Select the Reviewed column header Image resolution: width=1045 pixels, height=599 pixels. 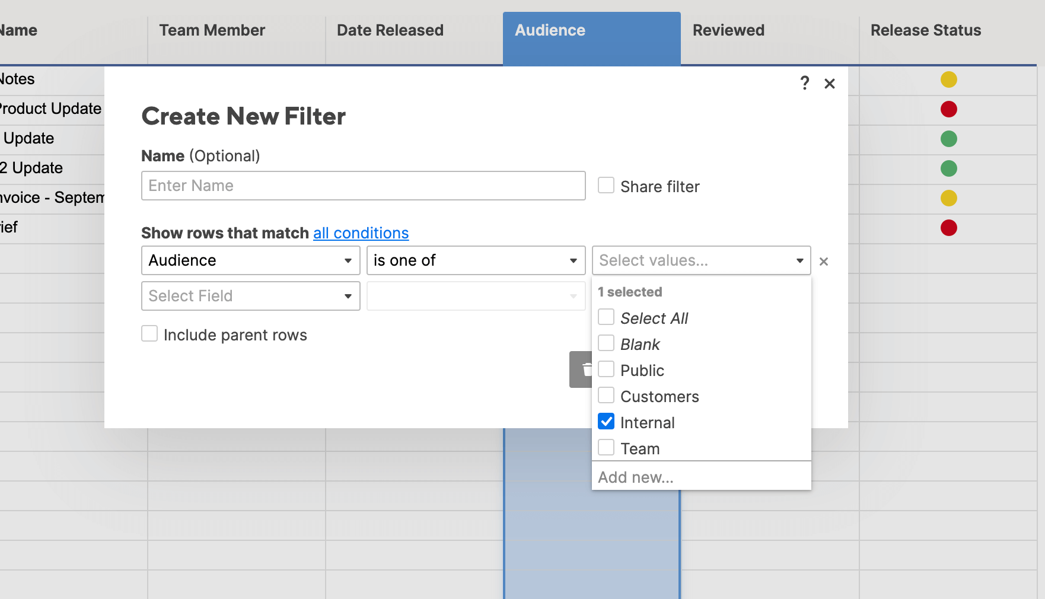click(x=728, y=30)
